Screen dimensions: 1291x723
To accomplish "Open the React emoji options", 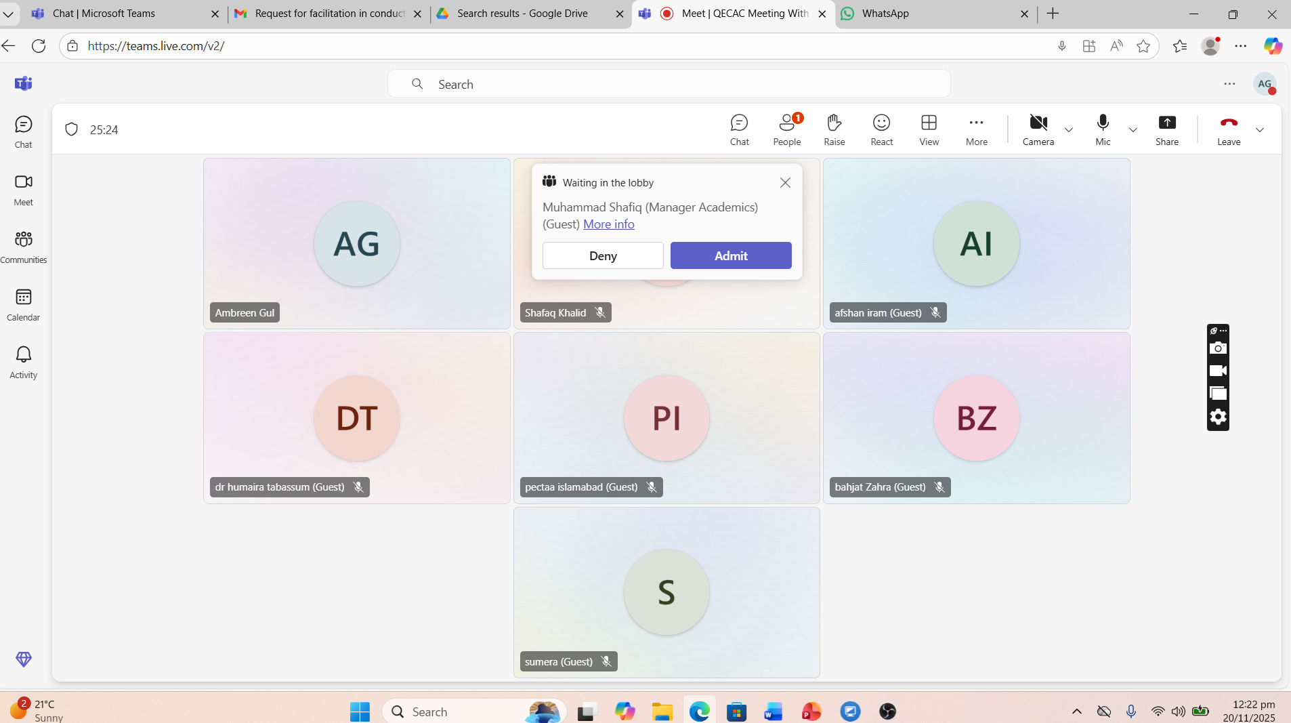I will pyautogui.click(x=881, y=129).
